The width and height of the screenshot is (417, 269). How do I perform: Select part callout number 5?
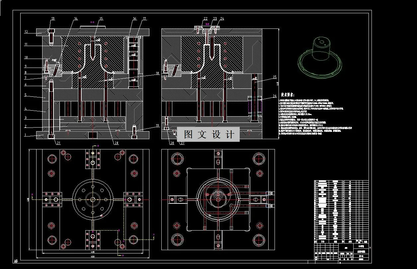point(25,95)
